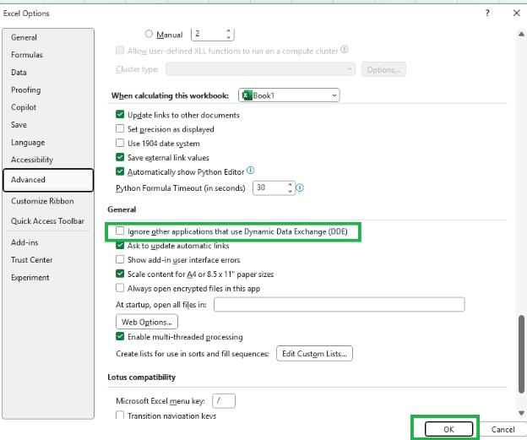Increase the Manual threads value
Viewport: 527px width, 440px height.
pyautogui.click(x=229, y=31)
